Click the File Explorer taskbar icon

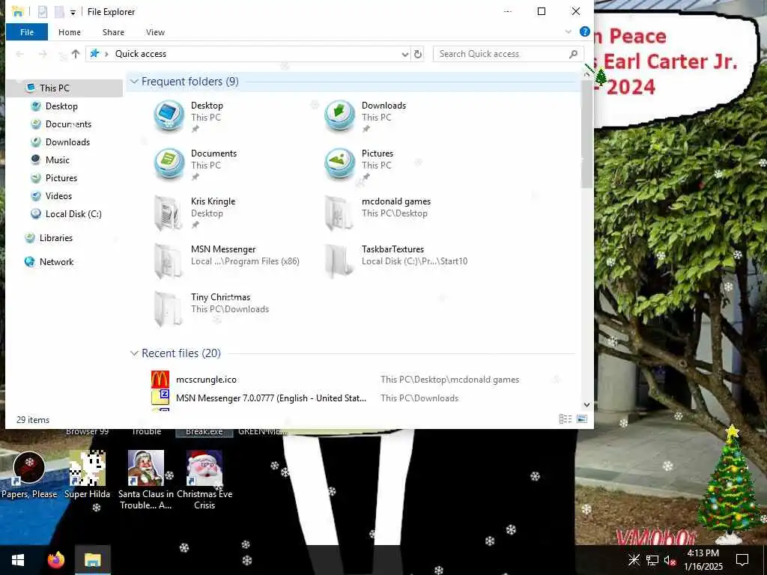point(92,560)
